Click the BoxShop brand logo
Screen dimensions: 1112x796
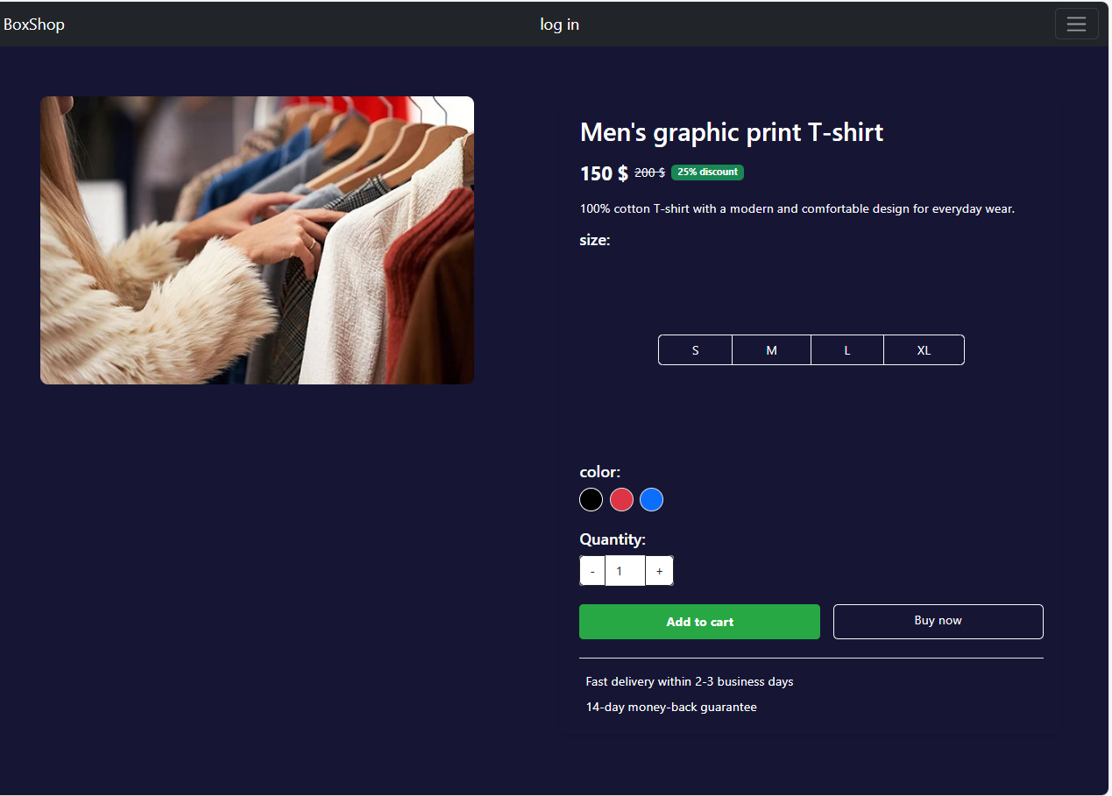point(34,25)
